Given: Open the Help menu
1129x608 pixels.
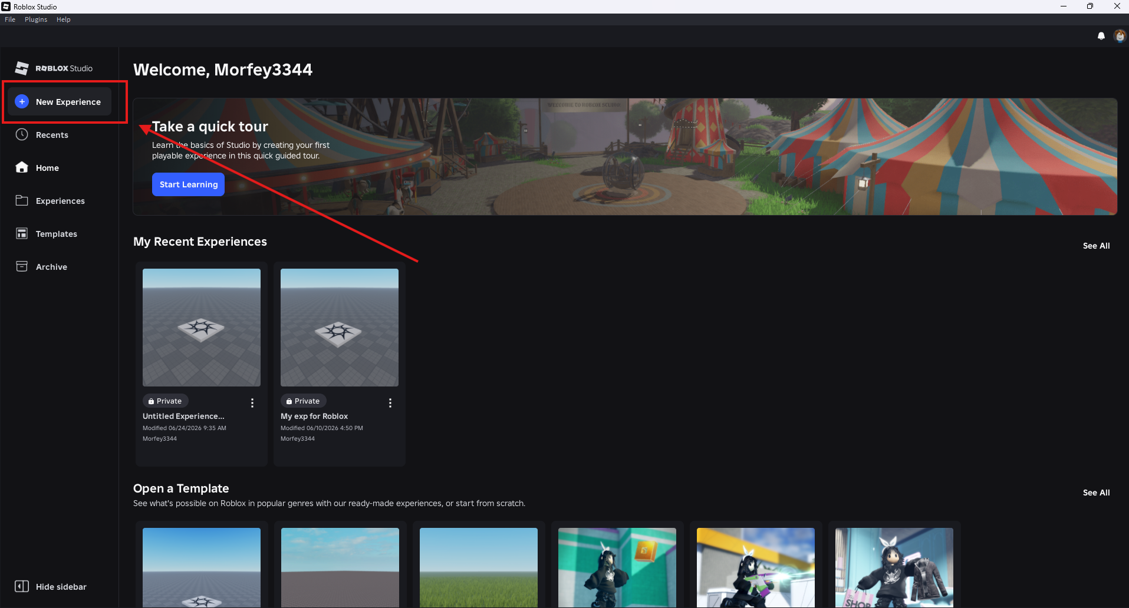Looking at the screenshot, I should pos(64,19).
